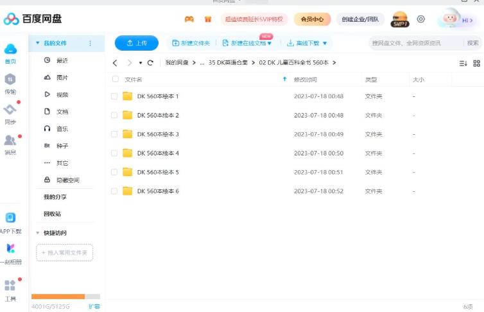Open folder icon of DK 560本绘本 4

[128, 153]
